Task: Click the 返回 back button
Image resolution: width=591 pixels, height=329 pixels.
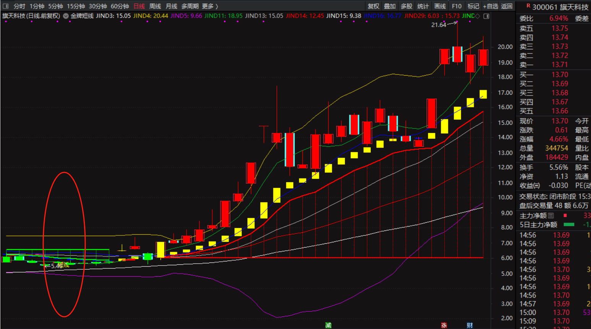Action: click(507, 6)
